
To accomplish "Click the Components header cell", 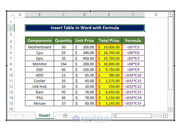I will tap(40, 41).
